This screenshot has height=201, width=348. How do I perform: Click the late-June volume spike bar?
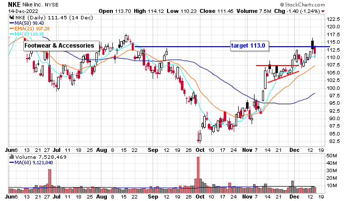click(50, 181)
